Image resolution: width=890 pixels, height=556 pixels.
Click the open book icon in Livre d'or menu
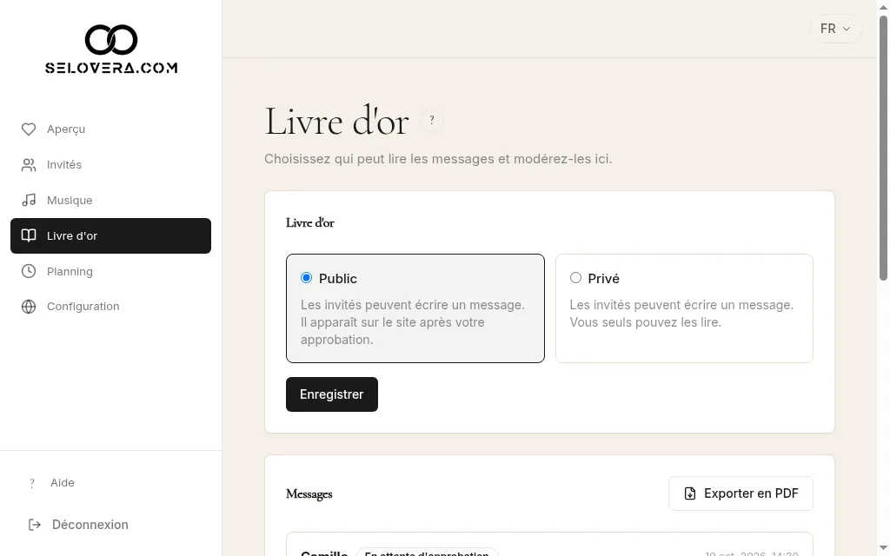(x=29, y=235)
